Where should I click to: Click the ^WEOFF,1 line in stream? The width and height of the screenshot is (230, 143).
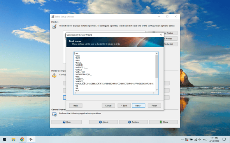point(81,67)
